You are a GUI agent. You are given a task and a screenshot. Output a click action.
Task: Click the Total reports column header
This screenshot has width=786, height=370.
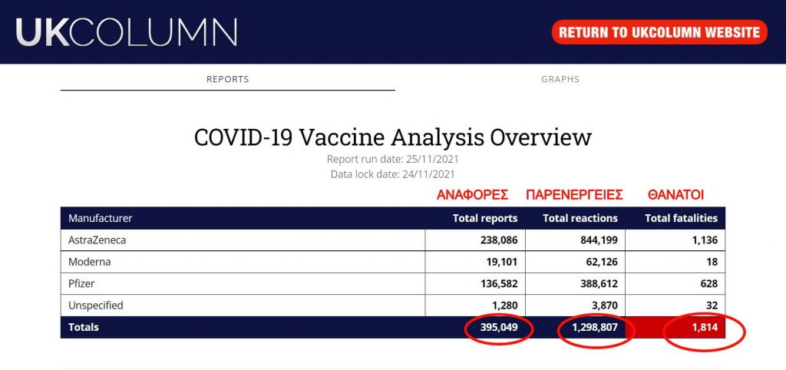tap(485, 218)
